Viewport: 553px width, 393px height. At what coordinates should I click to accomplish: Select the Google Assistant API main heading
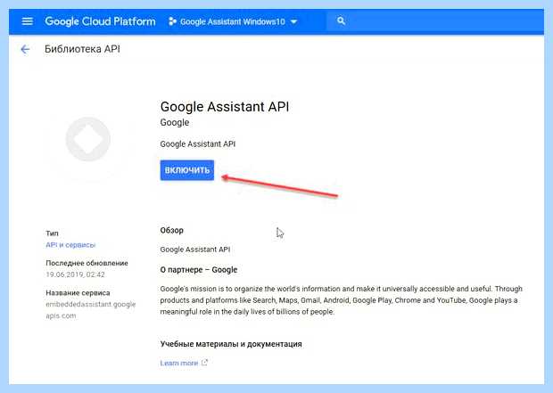(x=225, y=106)
